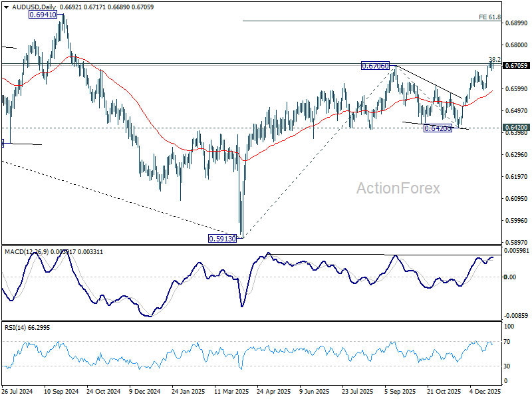Click the MACD(12,26,9) indicator label
The width and height of the screenshot is (532, 399).
[27, 252]
